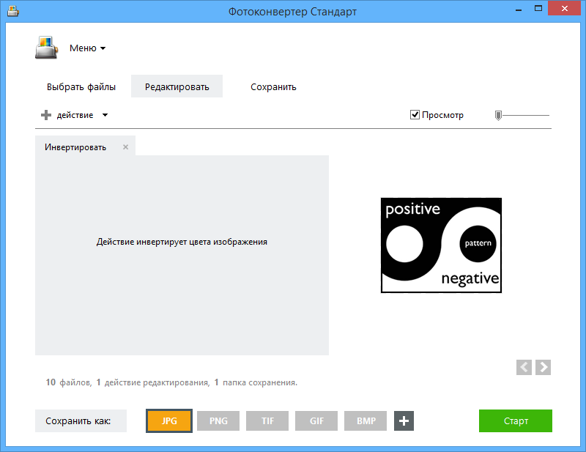Image resolution: width=586 pixels, height=452 pixels.
Task: Go to the Сохранить tab
Action: pos(273,86)
